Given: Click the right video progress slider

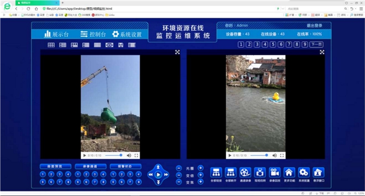Looking at the screenshot, I should [x=259, y=155].
